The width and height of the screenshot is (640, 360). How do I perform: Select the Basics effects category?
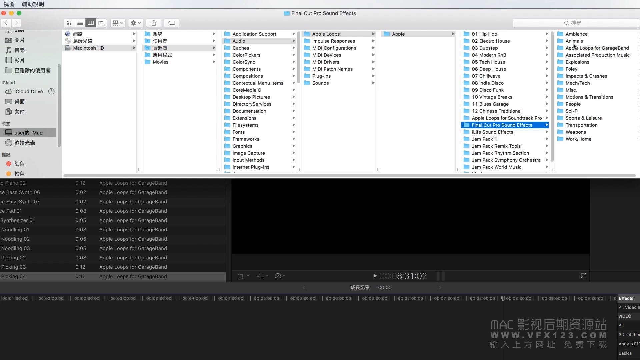coord(625,353)
